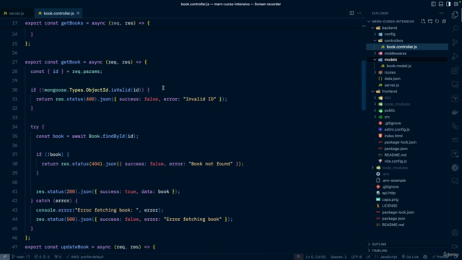Open vite.config.js file
Screen dimensions: 462x260
396,161
